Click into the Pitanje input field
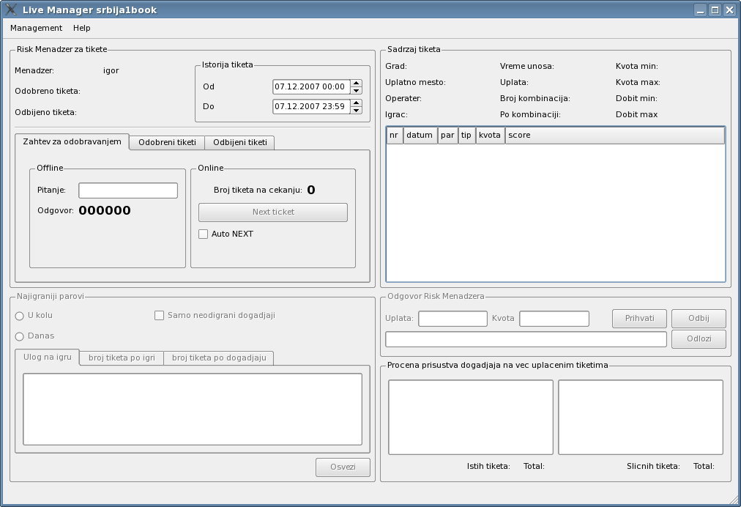 click(128, 190)
